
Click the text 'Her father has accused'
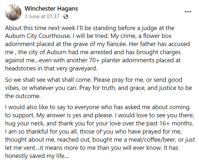tap(161, 44)
